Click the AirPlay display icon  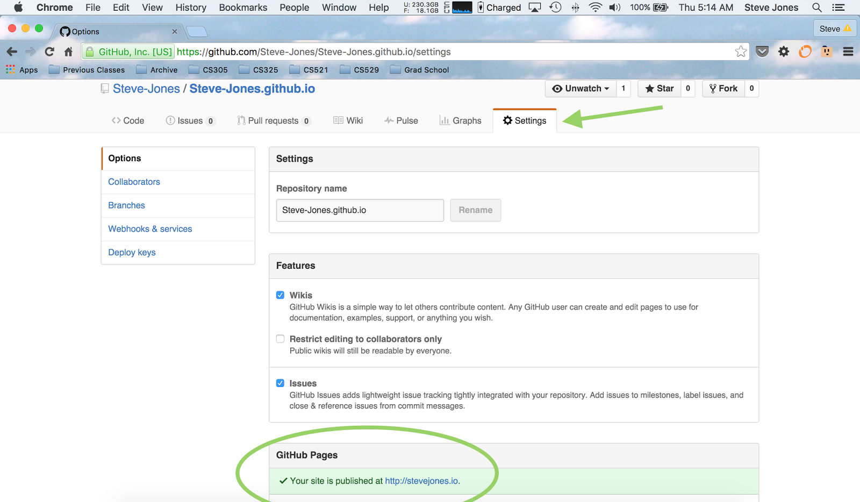[x=535, y=8]
